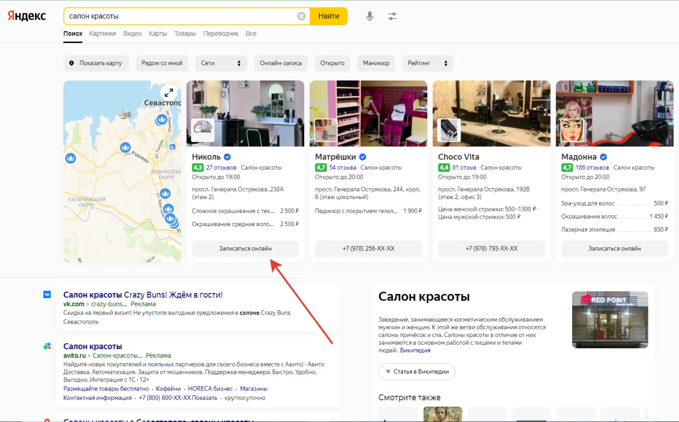
Task: Open the Мадонна salon title
Action: pos(579,157)
